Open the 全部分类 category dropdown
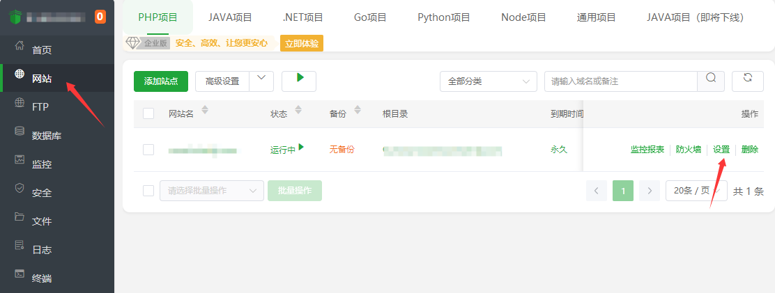 [x=488, y=81]
